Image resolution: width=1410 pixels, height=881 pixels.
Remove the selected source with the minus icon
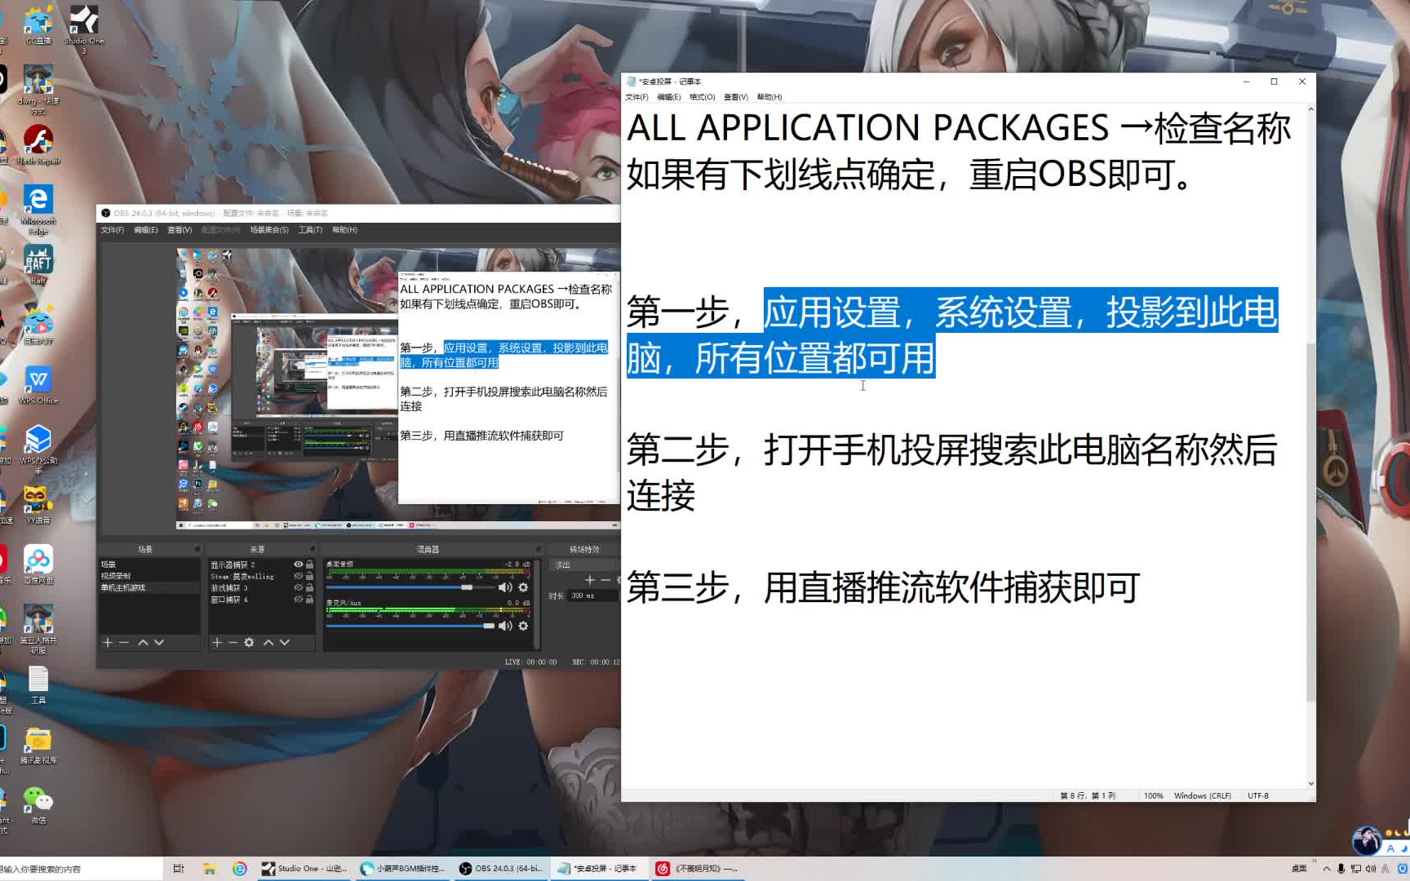[x=233, y=643]
